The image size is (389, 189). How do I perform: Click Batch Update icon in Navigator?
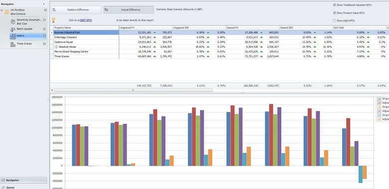pos(13,29)
